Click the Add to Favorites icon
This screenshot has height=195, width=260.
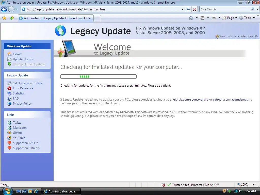point(12,18)
